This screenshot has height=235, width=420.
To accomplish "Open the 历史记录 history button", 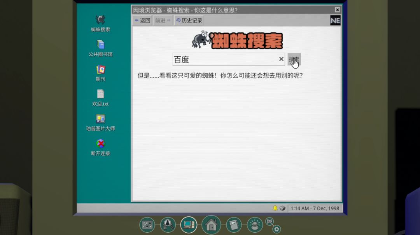I will [189, 20].
